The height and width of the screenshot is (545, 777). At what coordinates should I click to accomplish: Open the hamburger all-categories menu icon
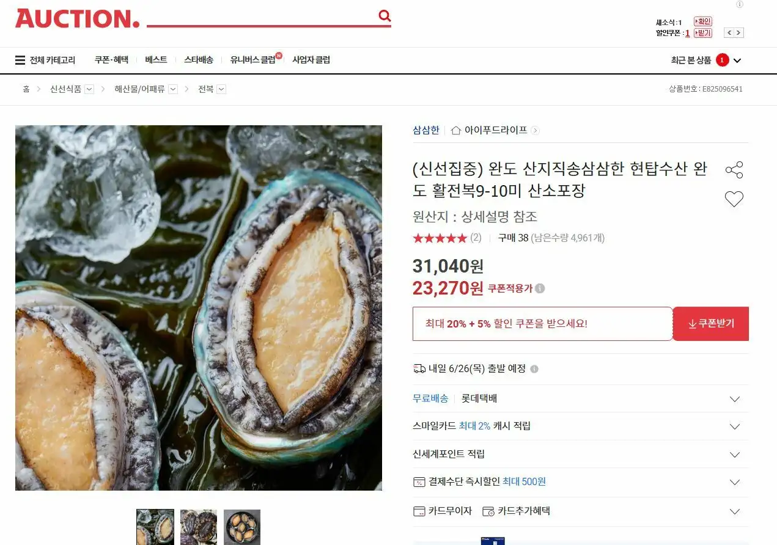[x=20, y=60]
